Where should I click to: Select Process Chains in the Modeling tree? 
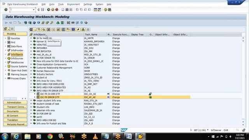point(18,79)
